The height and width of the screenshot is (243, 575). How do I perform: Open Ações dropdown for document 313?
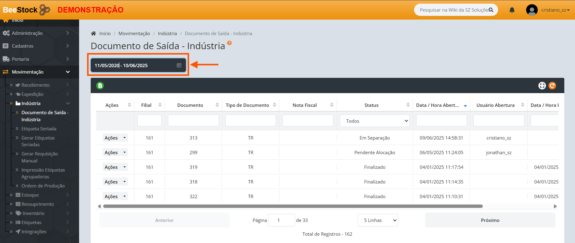pyautogui.click(x=124, y=138)
